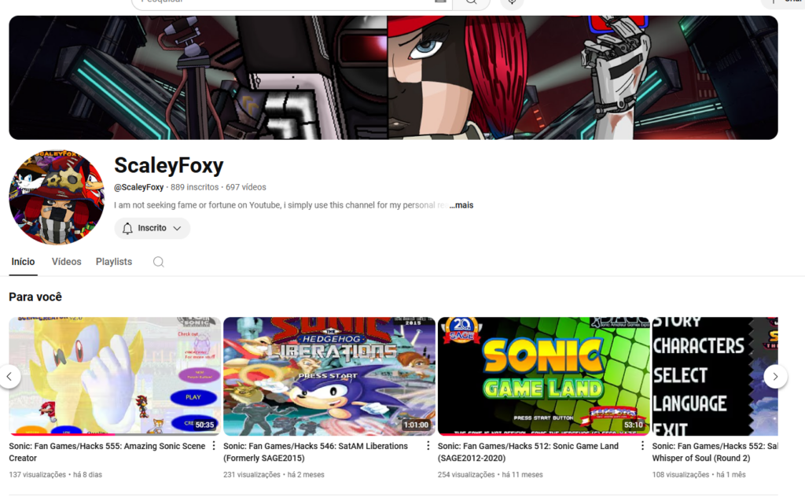805x497 pixels.
Task: Click '254 visualizações' view count
Action: (466, 475)
